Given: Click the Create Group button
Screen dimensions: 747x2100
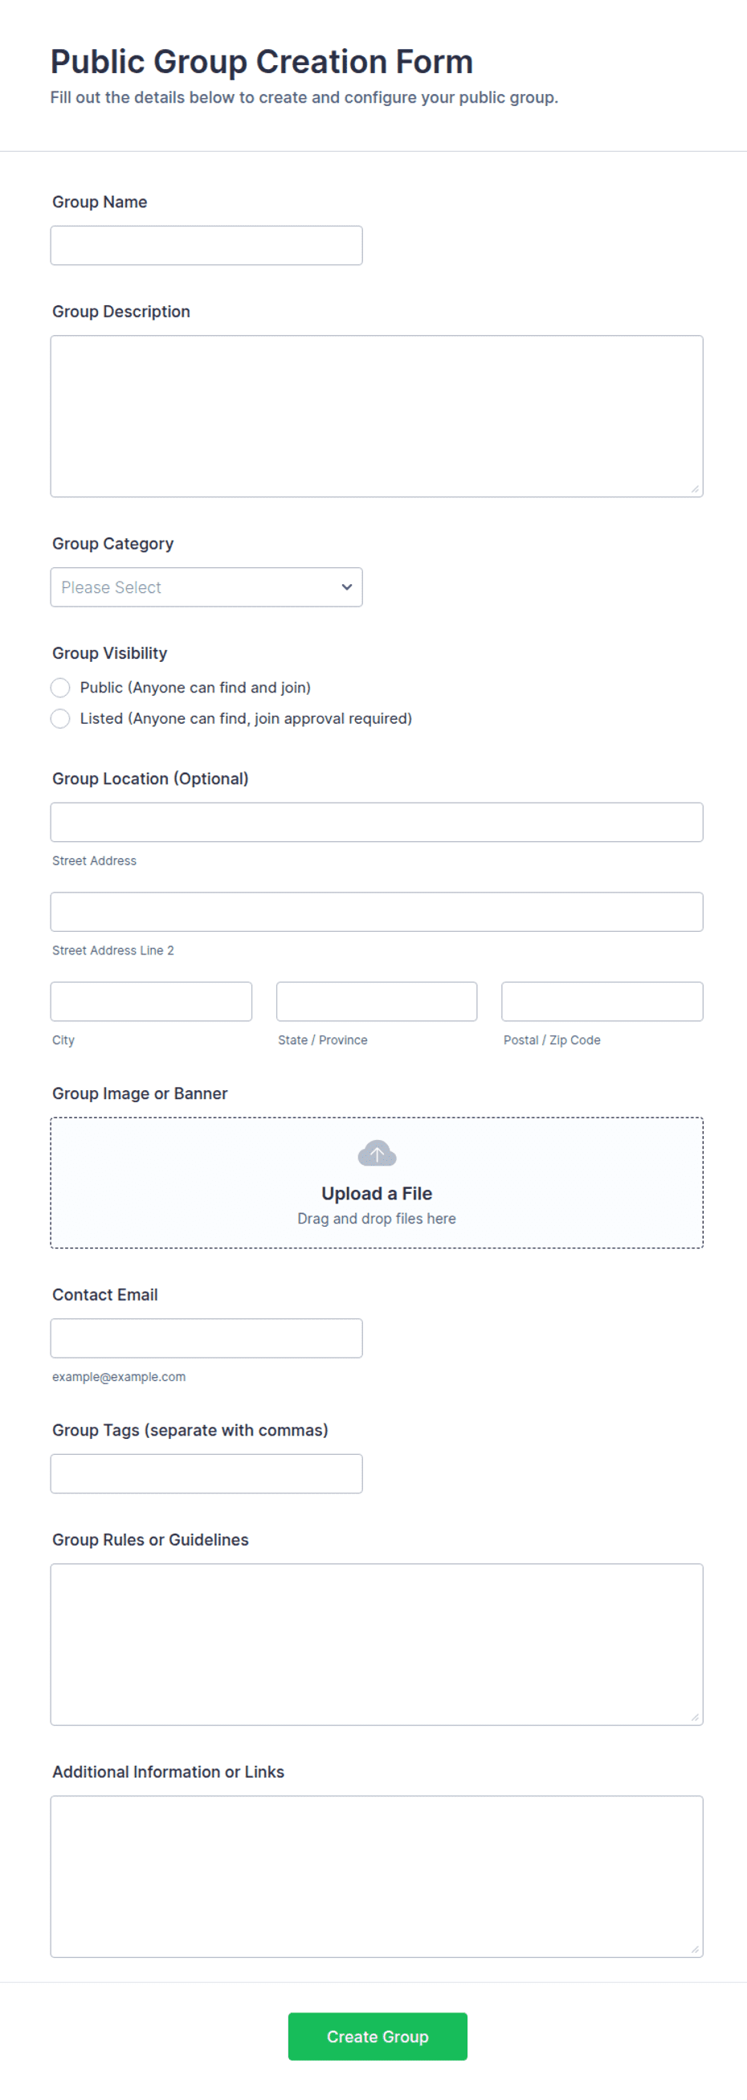Looking at the screenshot, I should click(378, 2037).
